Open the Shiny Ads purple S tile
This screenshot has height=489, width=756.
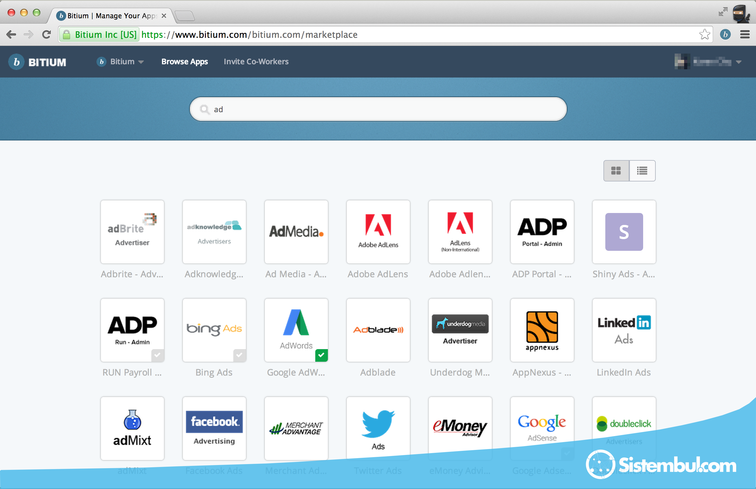pos(624,232)
